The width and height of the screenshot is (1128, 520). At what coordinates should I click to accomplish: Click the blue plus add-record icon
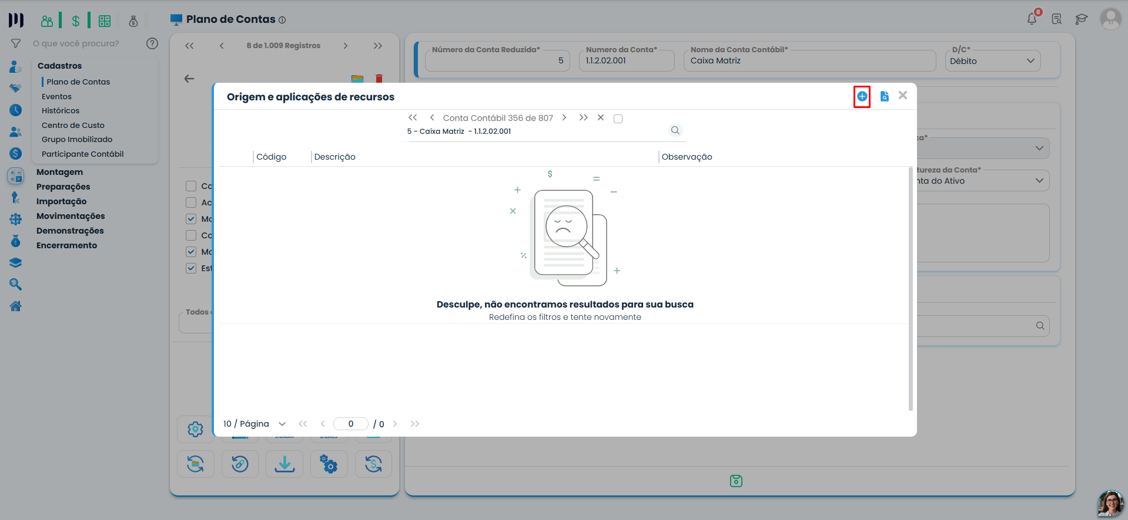(x=862, y=96)
